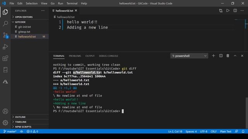Viewport: 248px width, 139px height.
Task: Click Ln 2, Col 18 in status bar
Action: (x=175, y=131)
